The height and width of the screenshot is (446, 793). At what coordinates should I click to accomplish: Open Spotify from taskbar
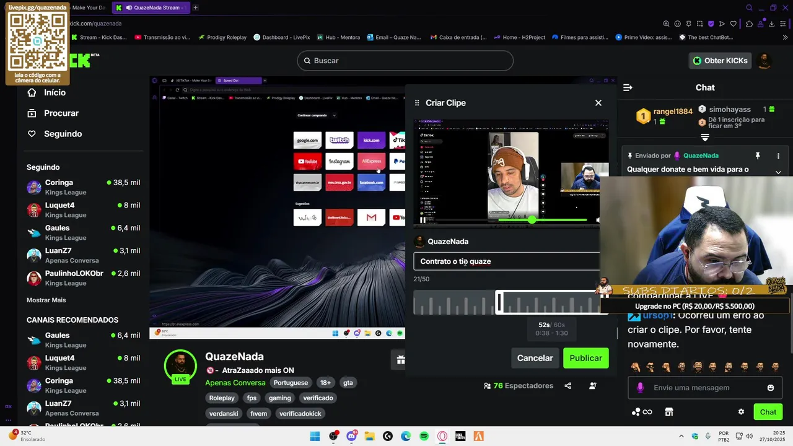pyautogui.click(x=424, y=436)
